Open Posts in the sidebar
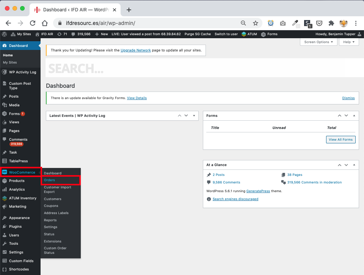The image size is (364, 275). (20, 96)
